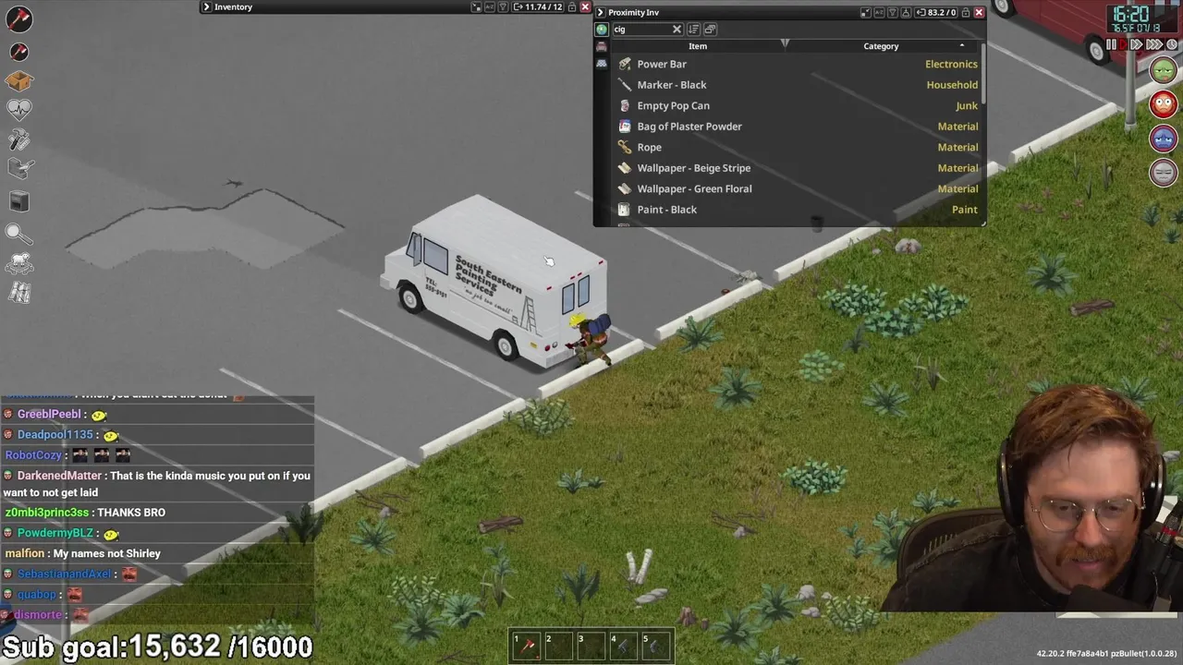Set game speed to triple fast forward
This screenshot has width=1183, height=665.
pyautogui.click(x=1154, y=44)
